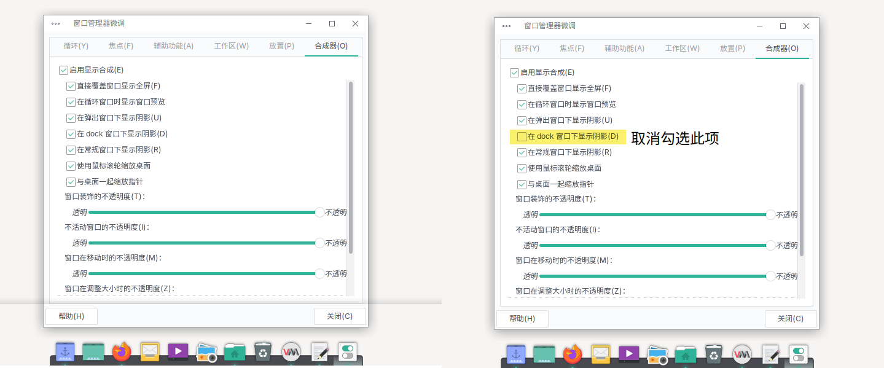This screenshot has height=368, width=884.
Task: Select 合成器(O) tab in the right window
Action: pyautogui.click(x=782, y=49)
